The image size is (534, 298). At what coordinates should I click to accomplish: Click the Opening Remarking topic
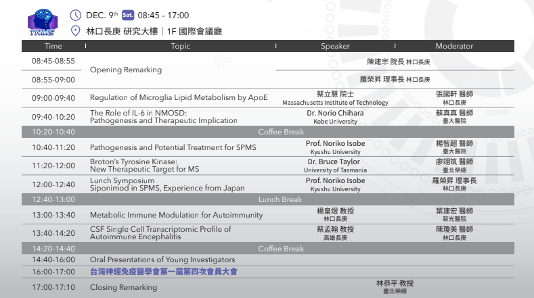point(126,70)
